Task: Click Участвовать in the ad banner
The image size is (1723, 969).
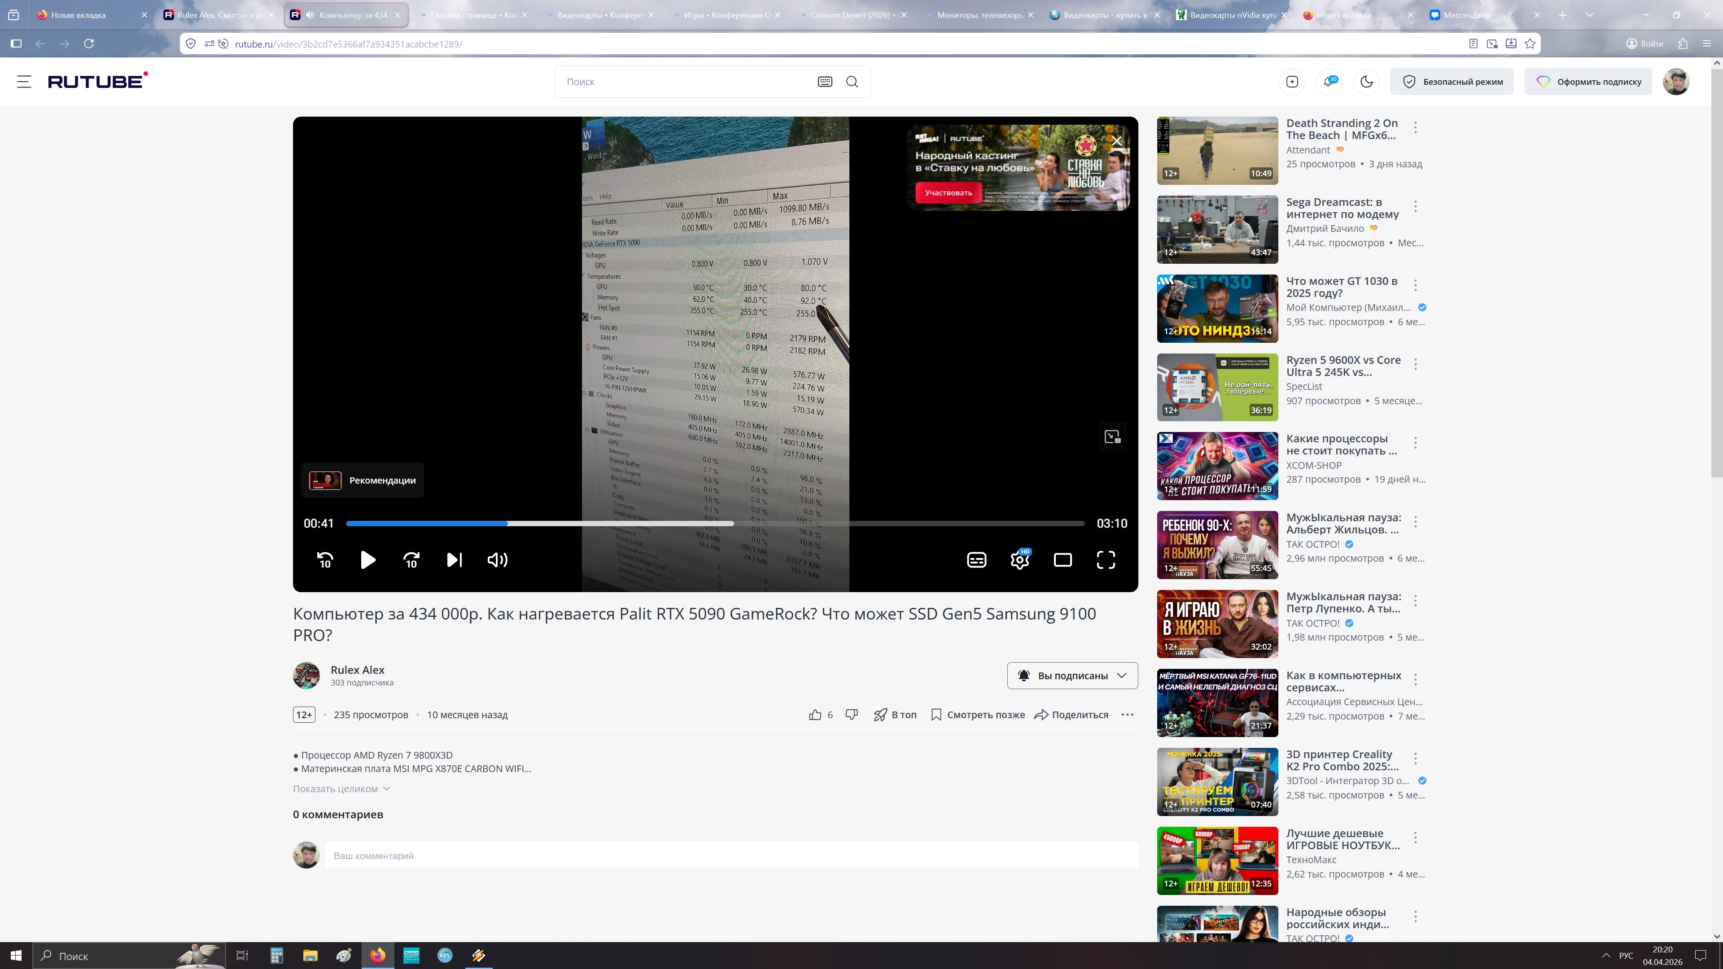Action: [x=948, y=192]
